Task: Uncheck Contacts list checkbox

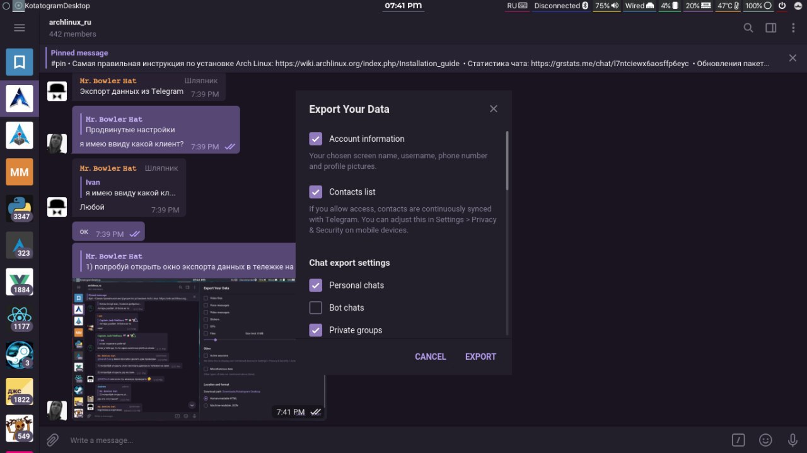Action: (316, 192)
